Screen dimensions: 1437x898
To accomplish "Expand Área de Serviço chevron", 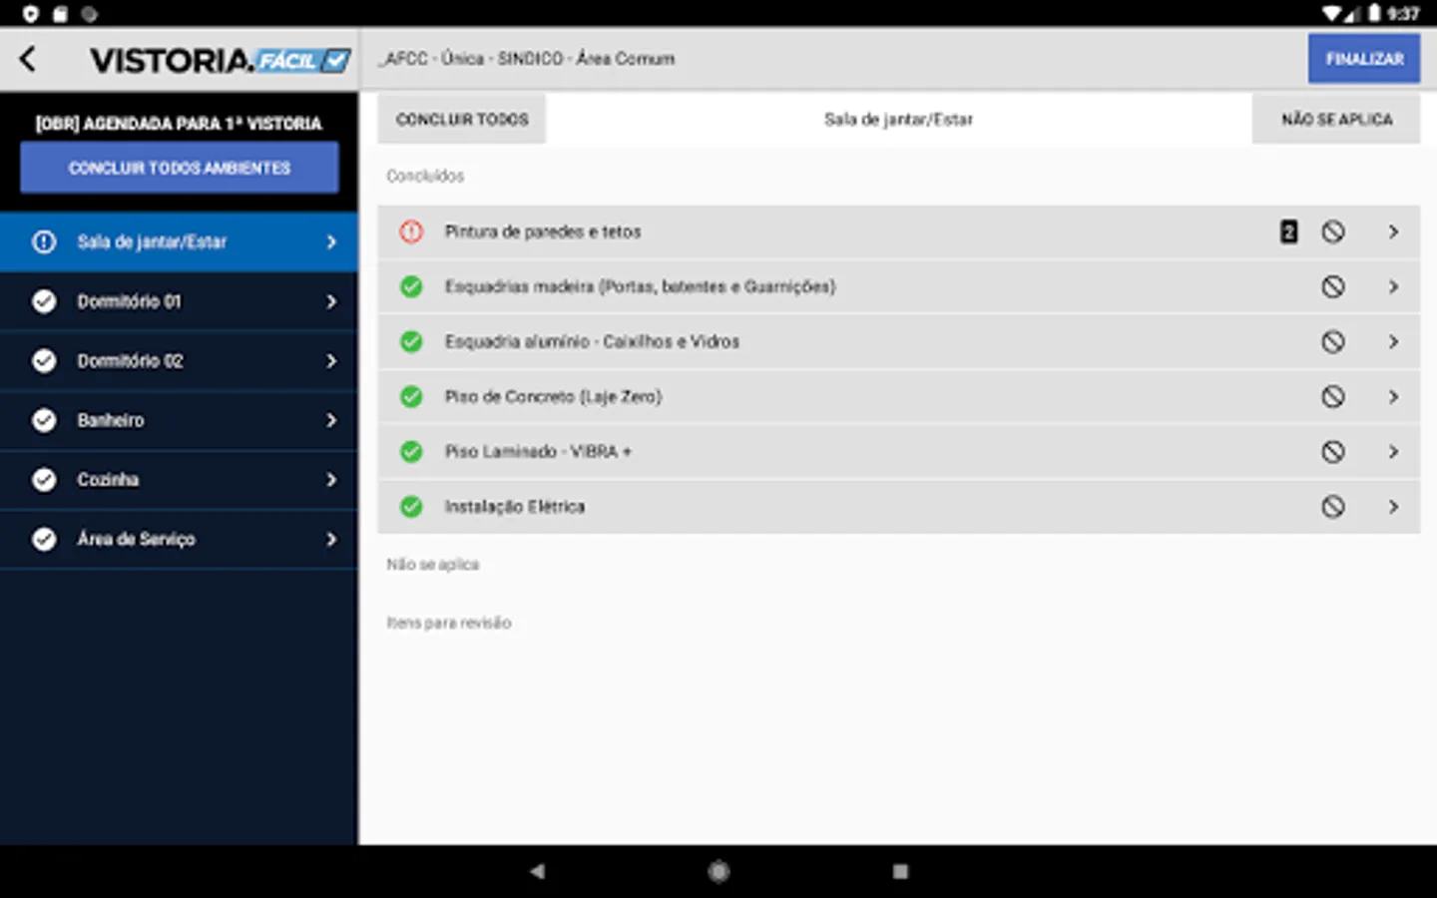I will pos(331,539).
